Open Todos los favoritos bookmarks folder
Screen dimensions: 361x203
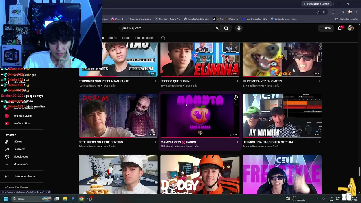(x=347, y=19)
